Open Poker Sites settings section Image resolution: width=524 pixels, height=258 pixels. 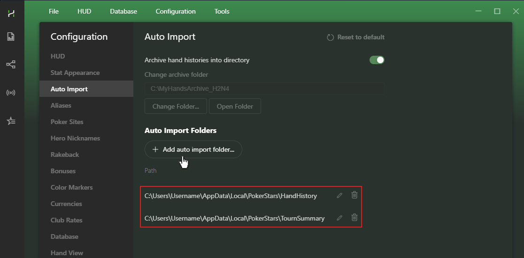pos(86,122)
